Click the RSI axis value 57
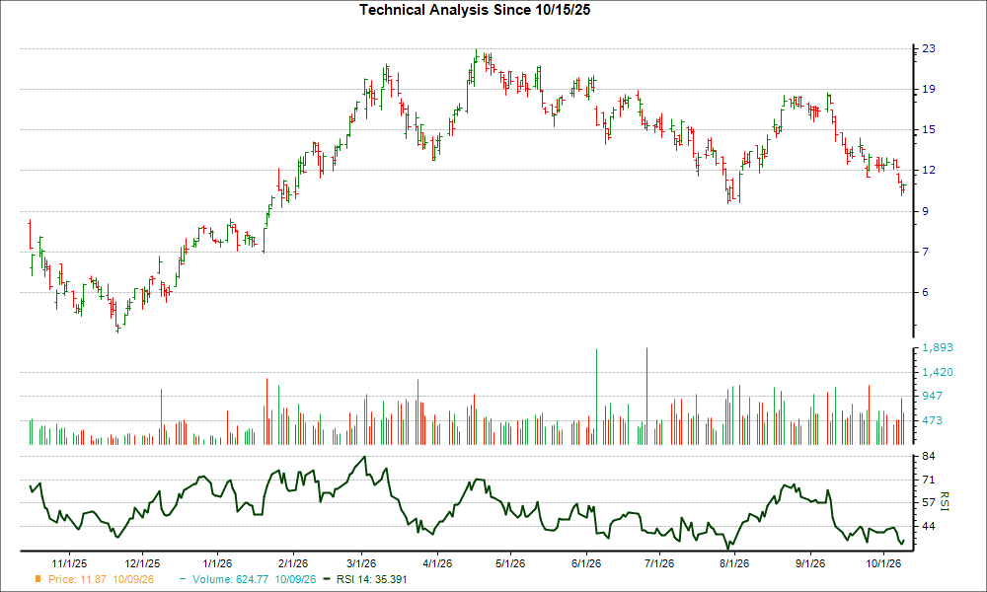The image size is (987, 592). [929, 502]
